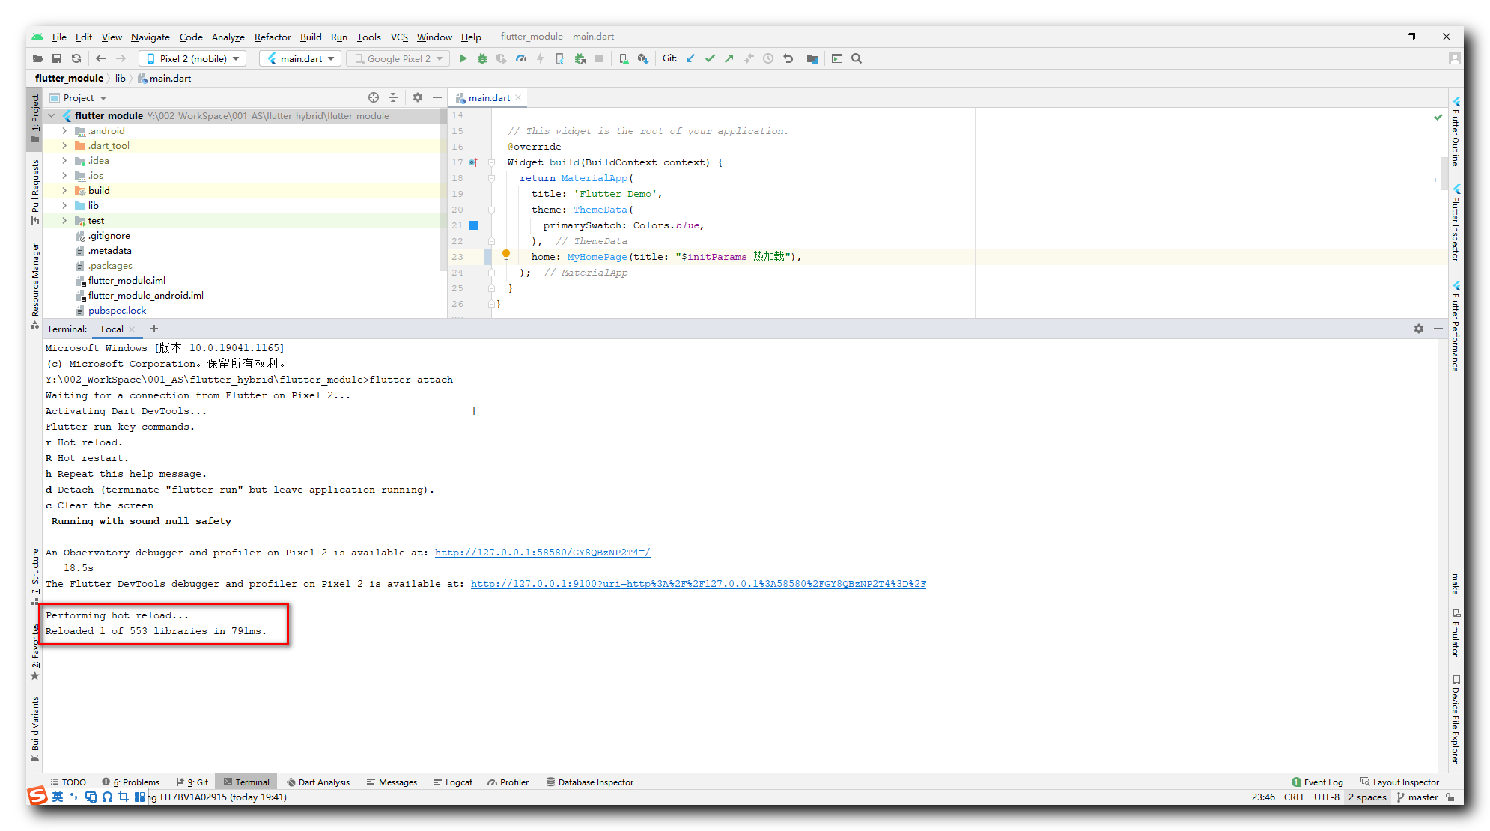The image size is (1490, 831).
Task: Switch to the Logcat tab
Action: tap(453, 782)
